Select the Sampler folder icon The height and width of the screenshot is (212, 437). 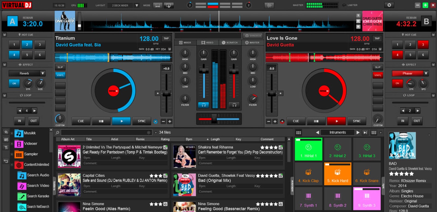(19, 154)
